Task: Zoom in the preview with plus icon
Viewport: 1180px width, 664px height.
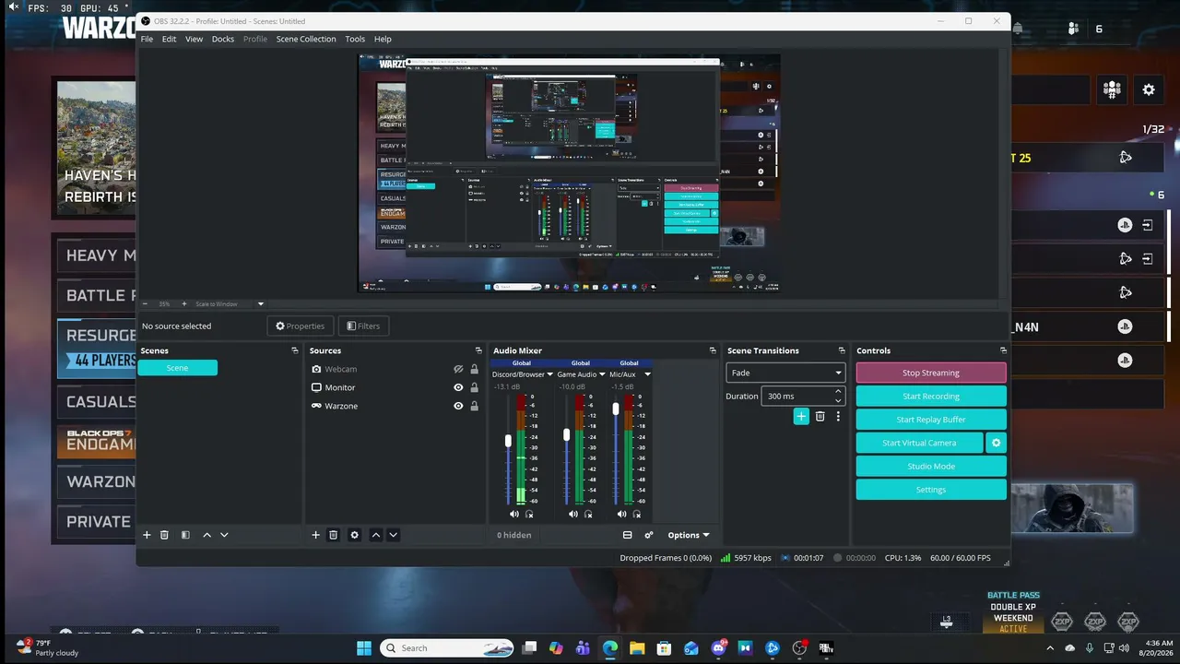Action: [x=183, y=303]
